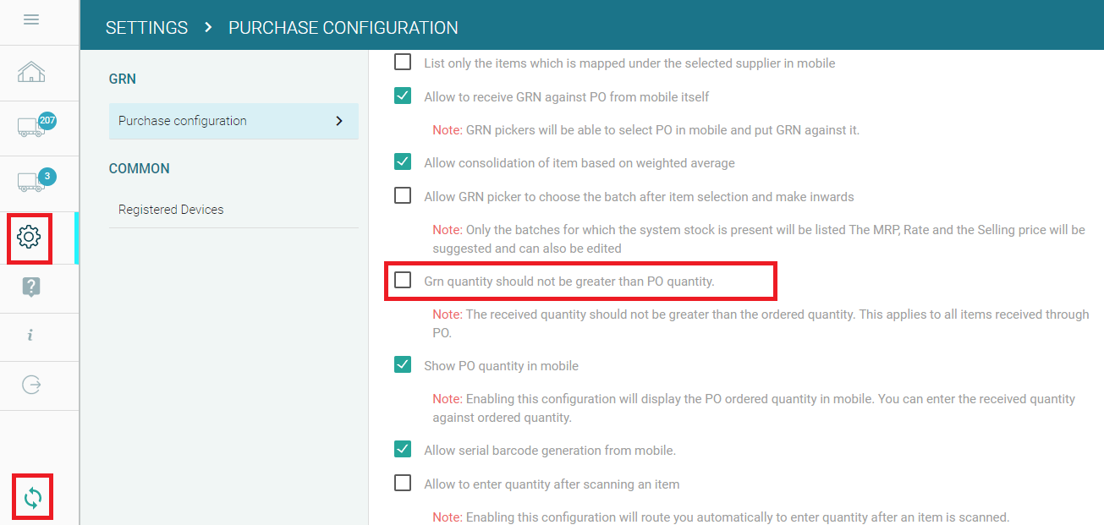
Task: Open the hamburger menu in the sidebar
Action: (31, 19)
